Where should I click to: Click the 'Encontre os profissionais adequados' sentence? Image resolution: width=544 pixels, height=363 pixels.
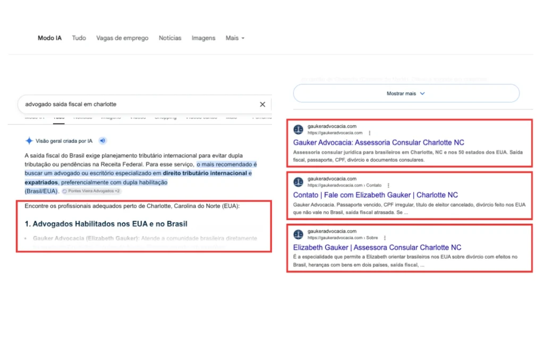pos(132,206)
